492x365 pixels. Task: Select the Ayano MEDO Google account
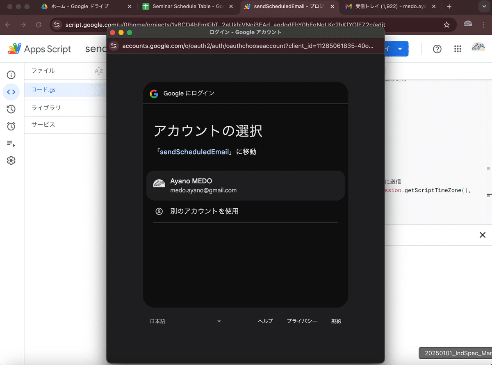point(245,185)
